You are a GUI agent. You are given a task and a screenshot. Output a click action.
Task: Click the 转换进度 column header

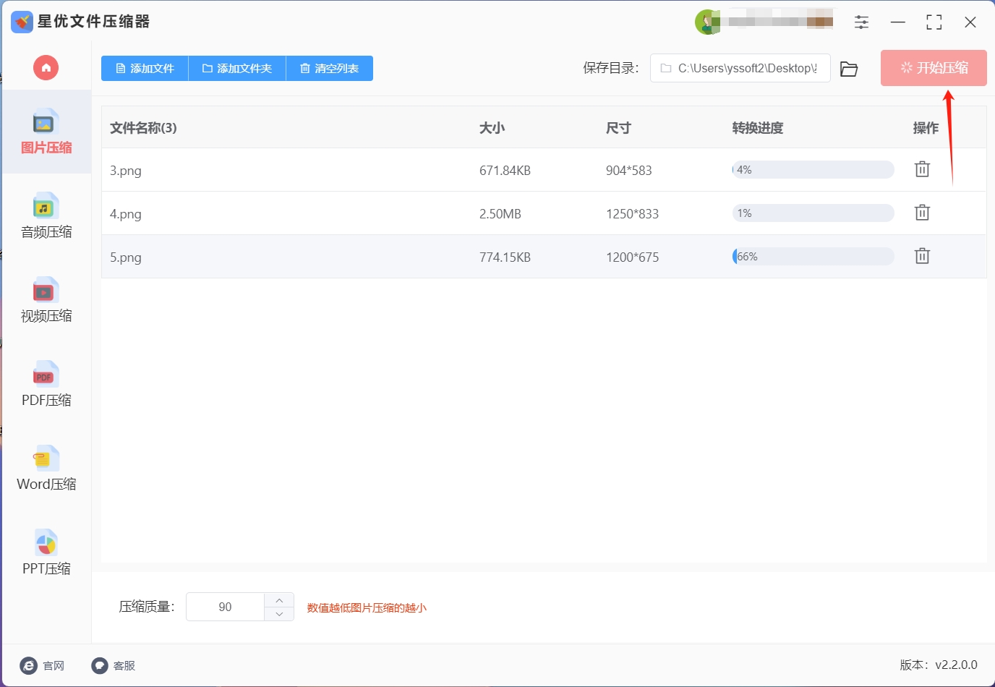758,128
